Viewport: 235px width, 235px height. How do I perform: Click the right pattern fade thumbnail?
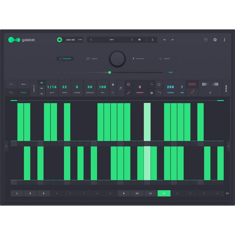click(x=215, y=84)
